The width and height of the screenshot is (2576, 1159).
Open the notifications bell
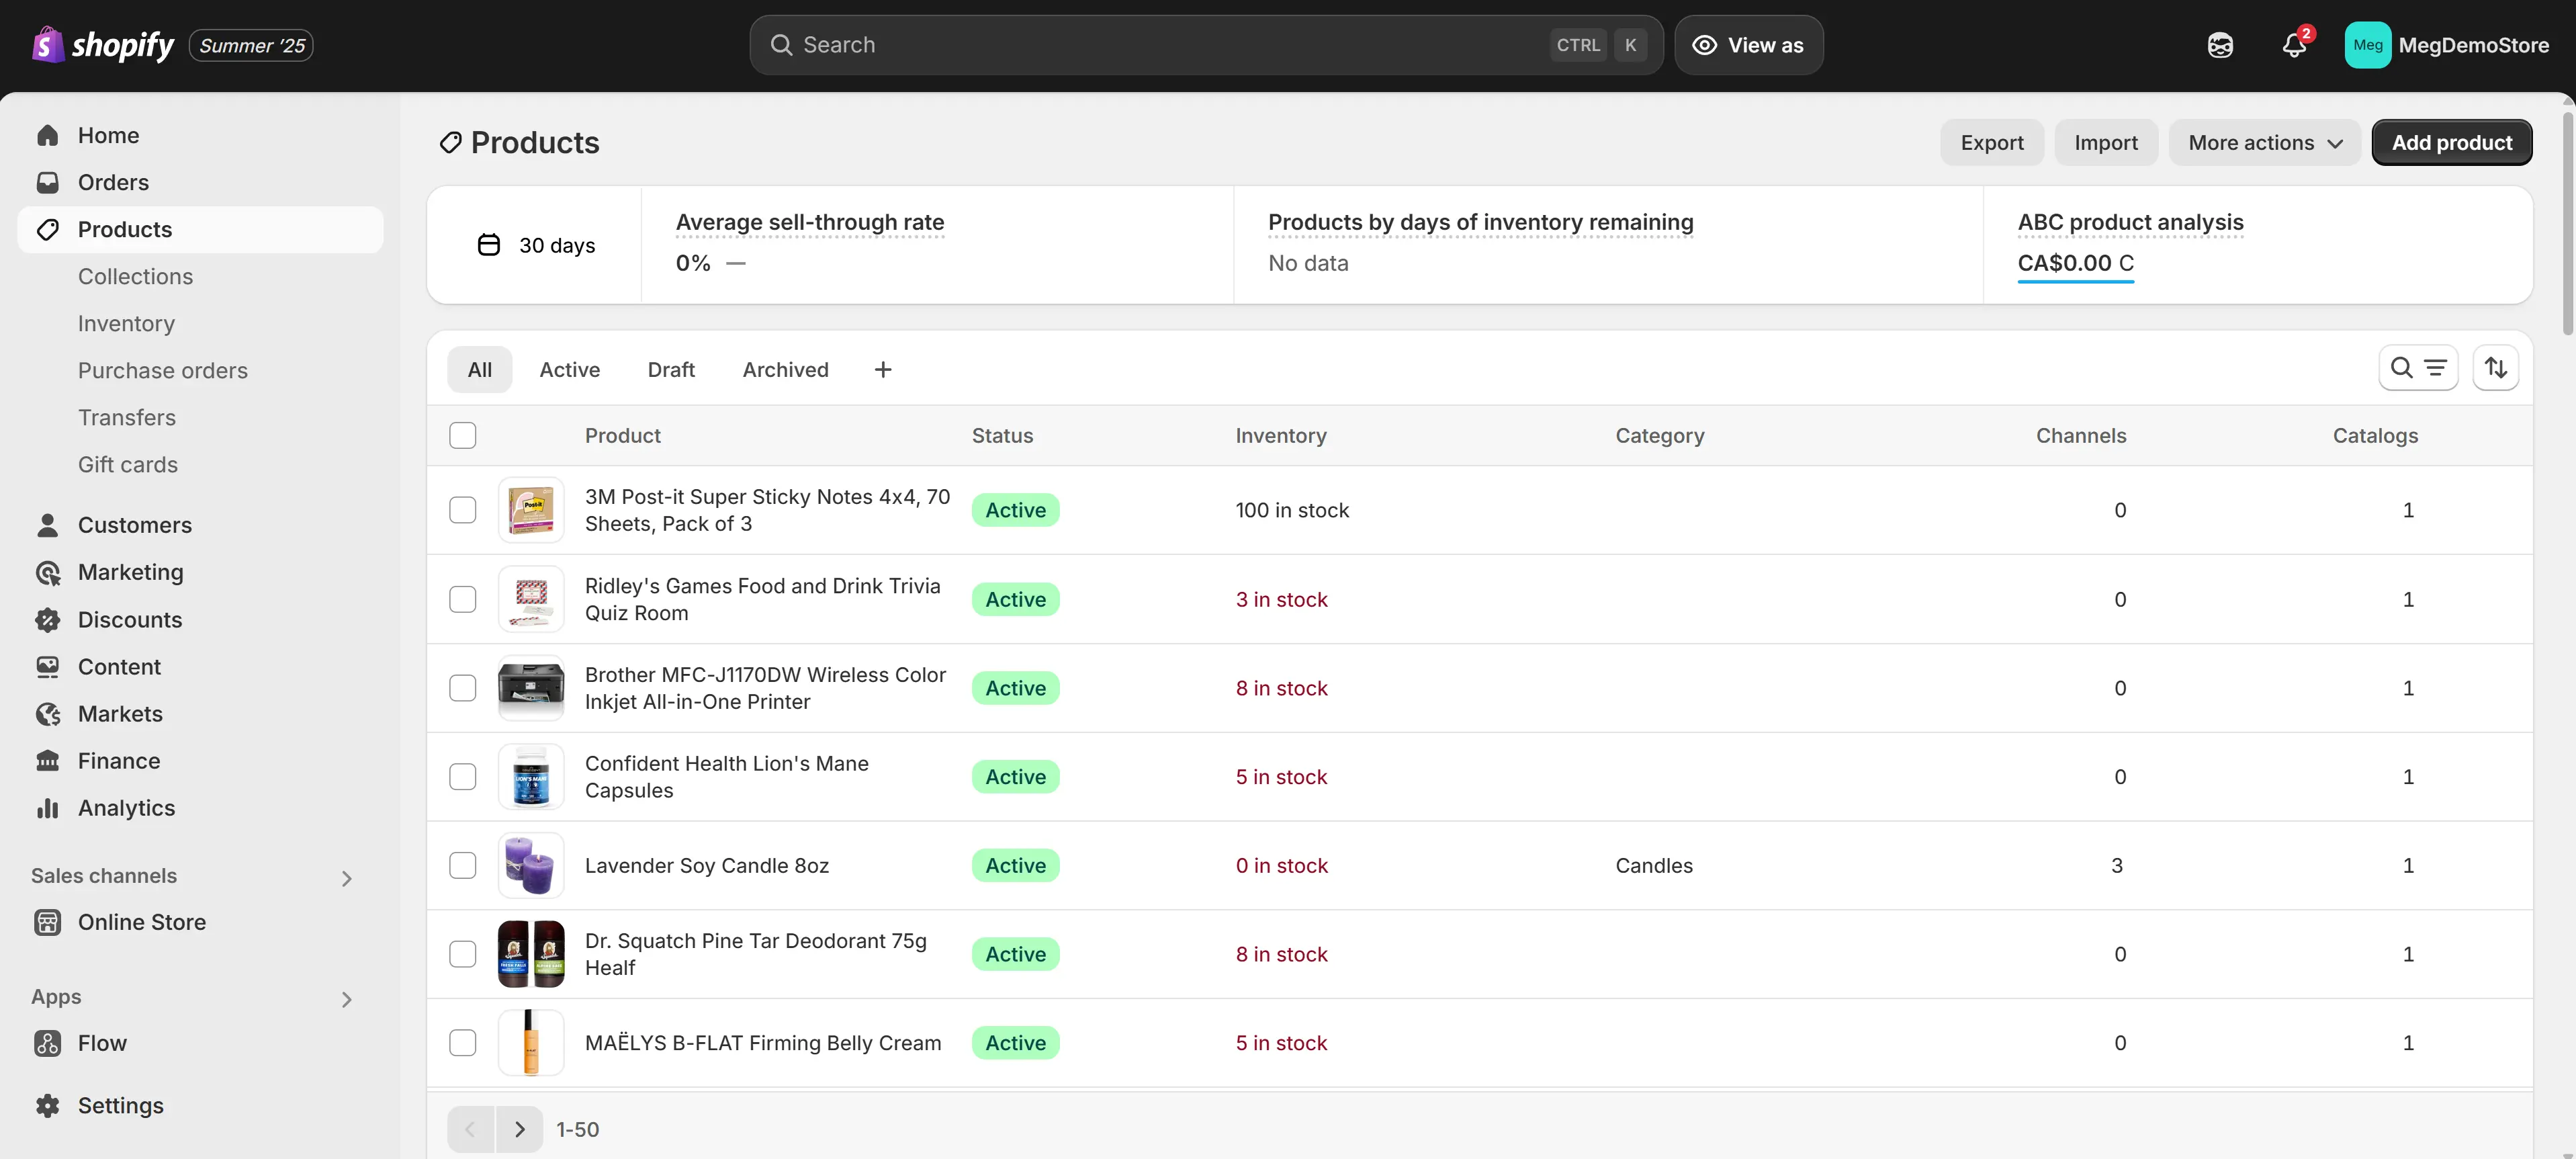pos(2294,45)
